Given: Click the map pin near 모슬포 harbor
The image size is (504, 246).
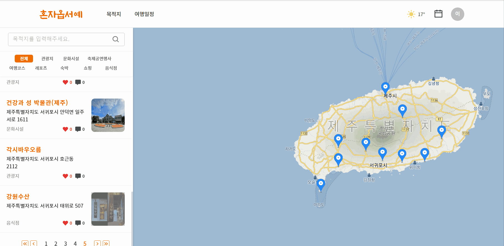Looking at the screenshot, I should click(x=321, y=185).
